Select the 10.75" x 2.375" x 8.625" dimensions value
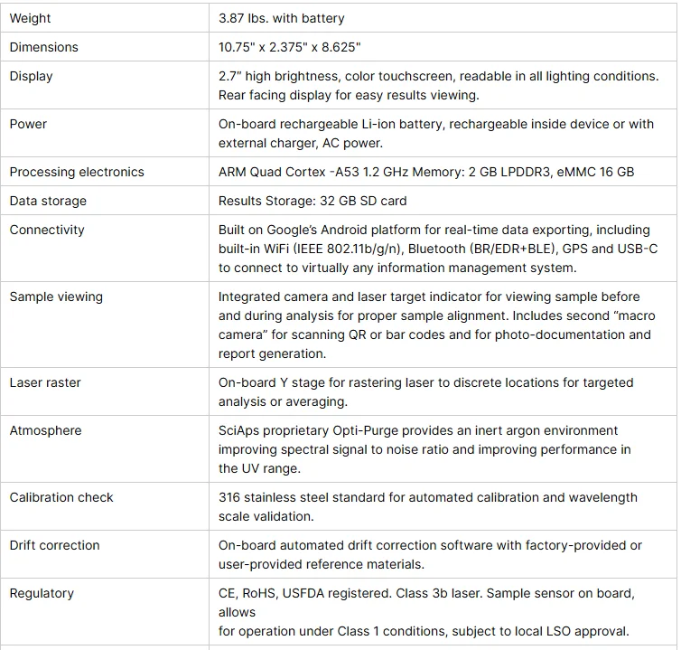681x650 pixels. pyautogui.click(x=290, y=47)
